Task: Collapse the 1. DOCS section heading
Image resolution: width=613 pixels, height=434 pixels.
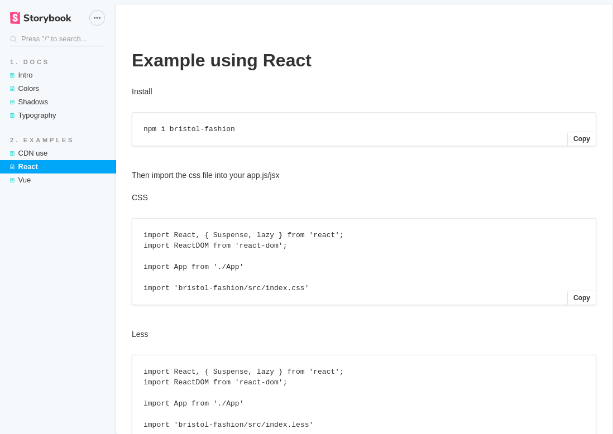Action: pos(30,62)
